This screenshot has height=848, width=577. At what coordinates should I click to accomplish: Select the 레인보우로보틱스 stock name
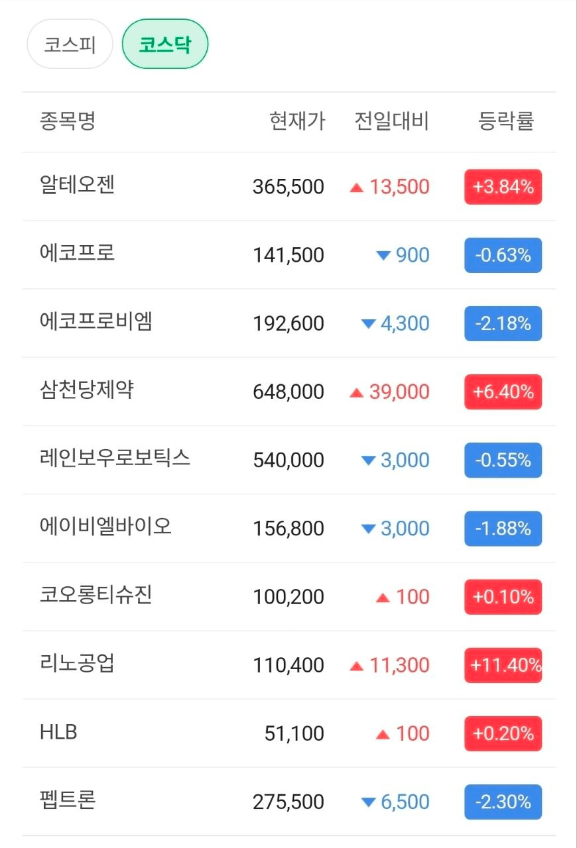click(115, 458)
